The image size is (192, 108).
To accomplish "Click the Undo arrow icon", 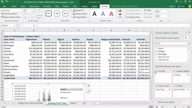I will [x=7, y=1].
